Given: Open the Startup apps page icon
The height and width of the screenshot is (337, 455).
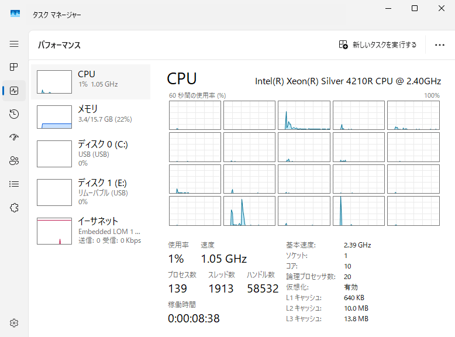Looking at the screenshot, I should (x=14, y=137).
